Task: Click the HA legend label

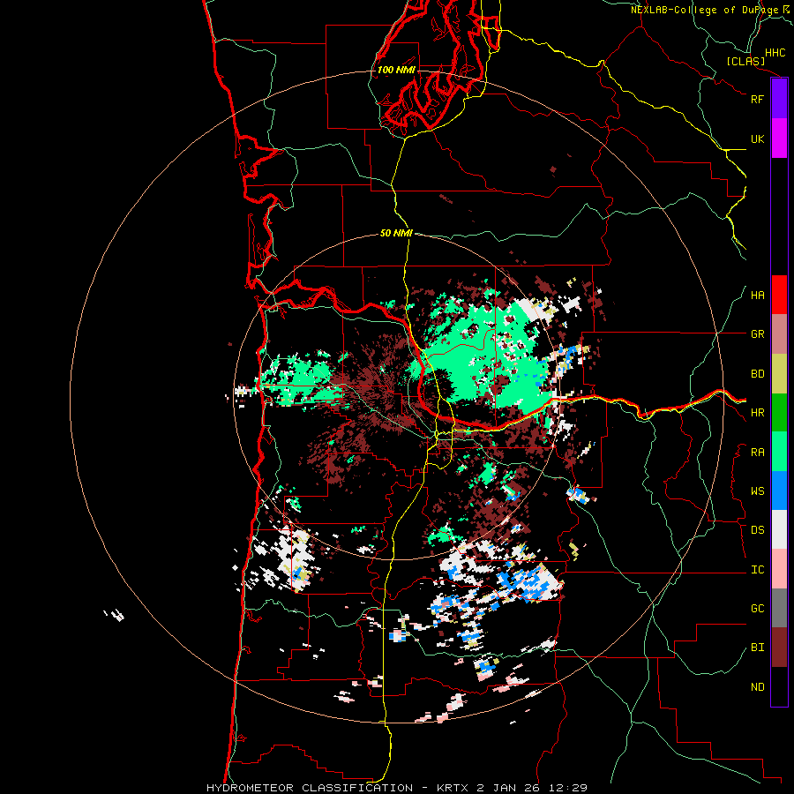Action: point(757,296)
